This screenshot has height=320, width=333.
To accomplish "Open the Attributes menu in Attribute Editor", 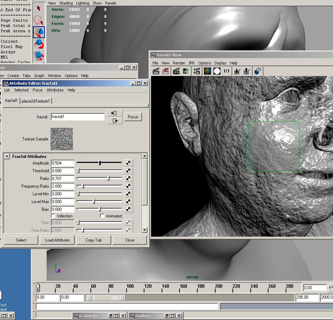I will [55, 90].
